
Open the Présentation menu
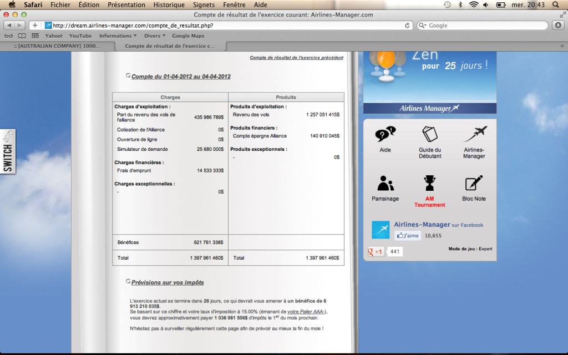coord(126,4)
